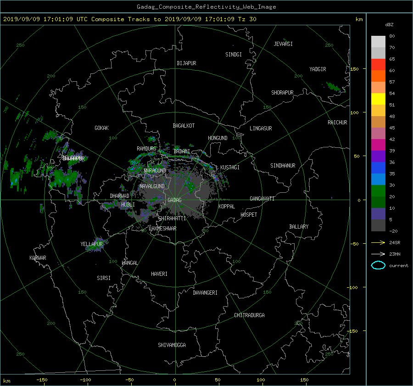Click the cyan 'current' ellipse legend icon
The height and width of the screenshot is (386, 413).
point(378,265)
